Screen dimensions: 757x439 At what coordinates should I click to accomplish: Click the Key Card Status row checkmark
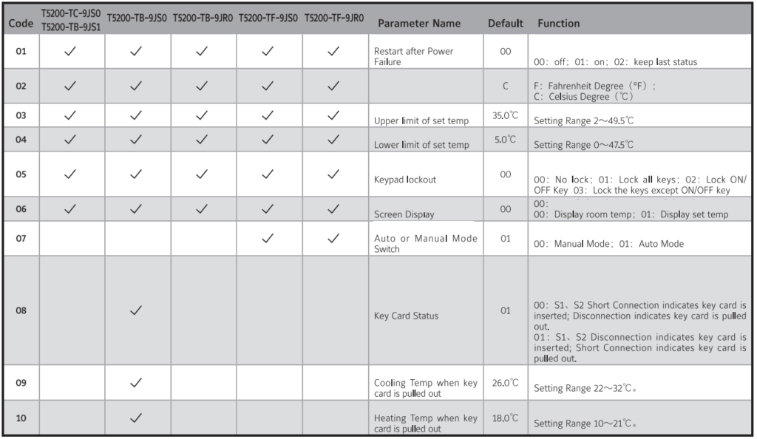(136, 310)
